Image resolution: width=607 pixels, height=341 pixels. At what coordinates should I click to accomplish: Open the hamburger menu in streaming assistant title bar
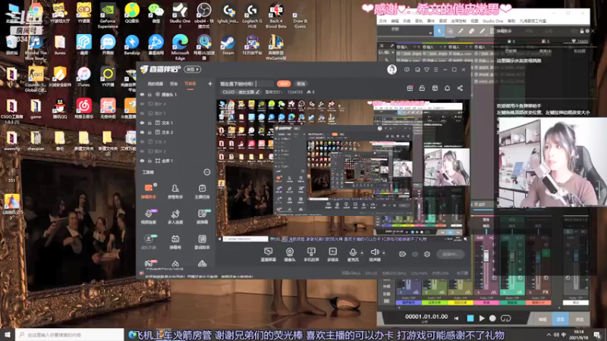pyautogui.click(x=436, y=70)
